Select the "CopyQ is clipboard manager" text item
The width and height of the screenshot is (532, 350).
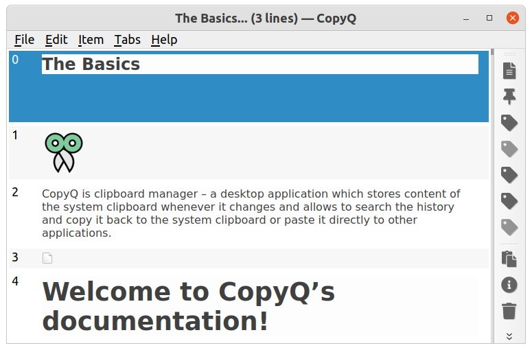coord(247,213)
